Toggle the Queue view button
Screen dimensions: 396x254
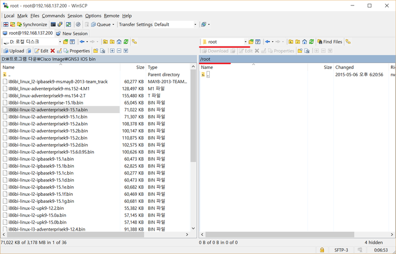(103, 25)
